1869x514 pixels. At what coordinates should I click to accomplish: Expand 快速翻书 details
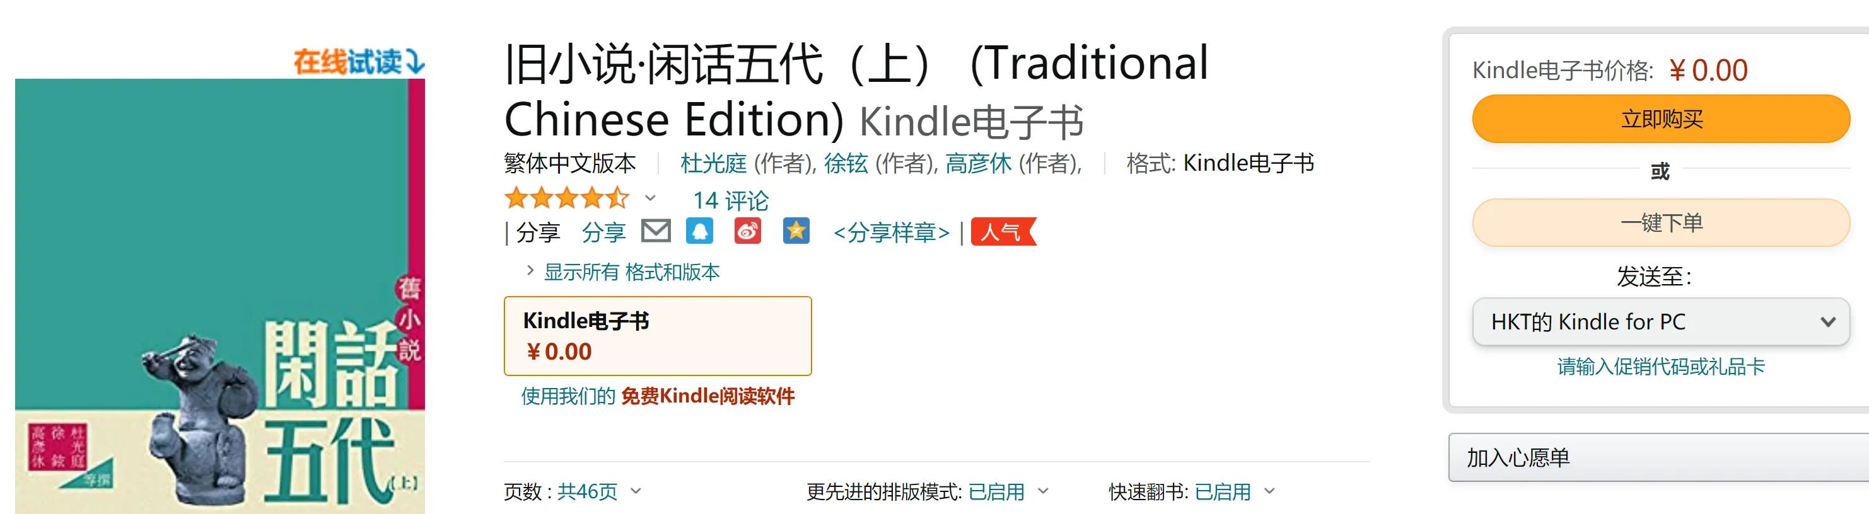pyautogui.click(x=1269, y=491)
